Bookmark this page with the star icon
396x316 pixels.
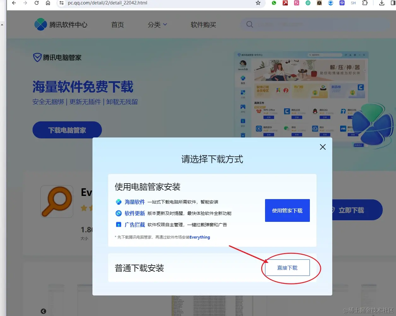pos(258,3)
